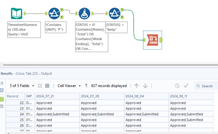
Task: Click the Filter tool before Cross Tab
Action: (115, 14)
